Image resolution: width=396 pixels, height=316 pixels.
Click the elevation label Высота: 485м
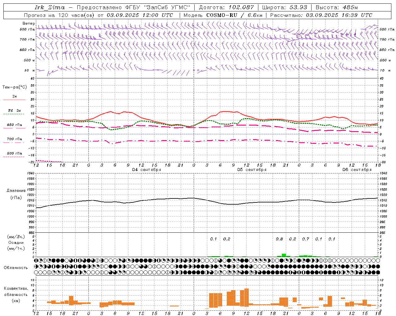[x=337, y=7]
